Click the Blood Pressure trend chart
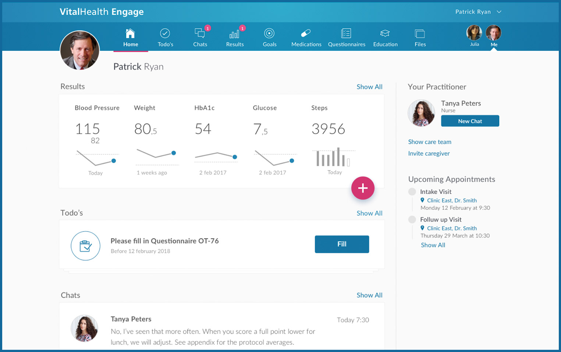This screenshot has width=561, height=352. point(97,158)
